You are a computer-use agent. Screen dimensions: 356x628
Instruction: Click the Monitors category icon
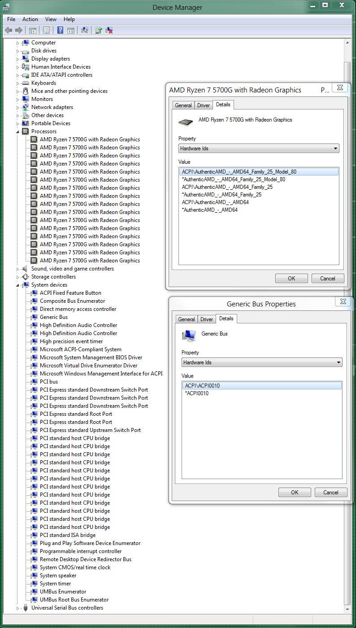(26, 99)
